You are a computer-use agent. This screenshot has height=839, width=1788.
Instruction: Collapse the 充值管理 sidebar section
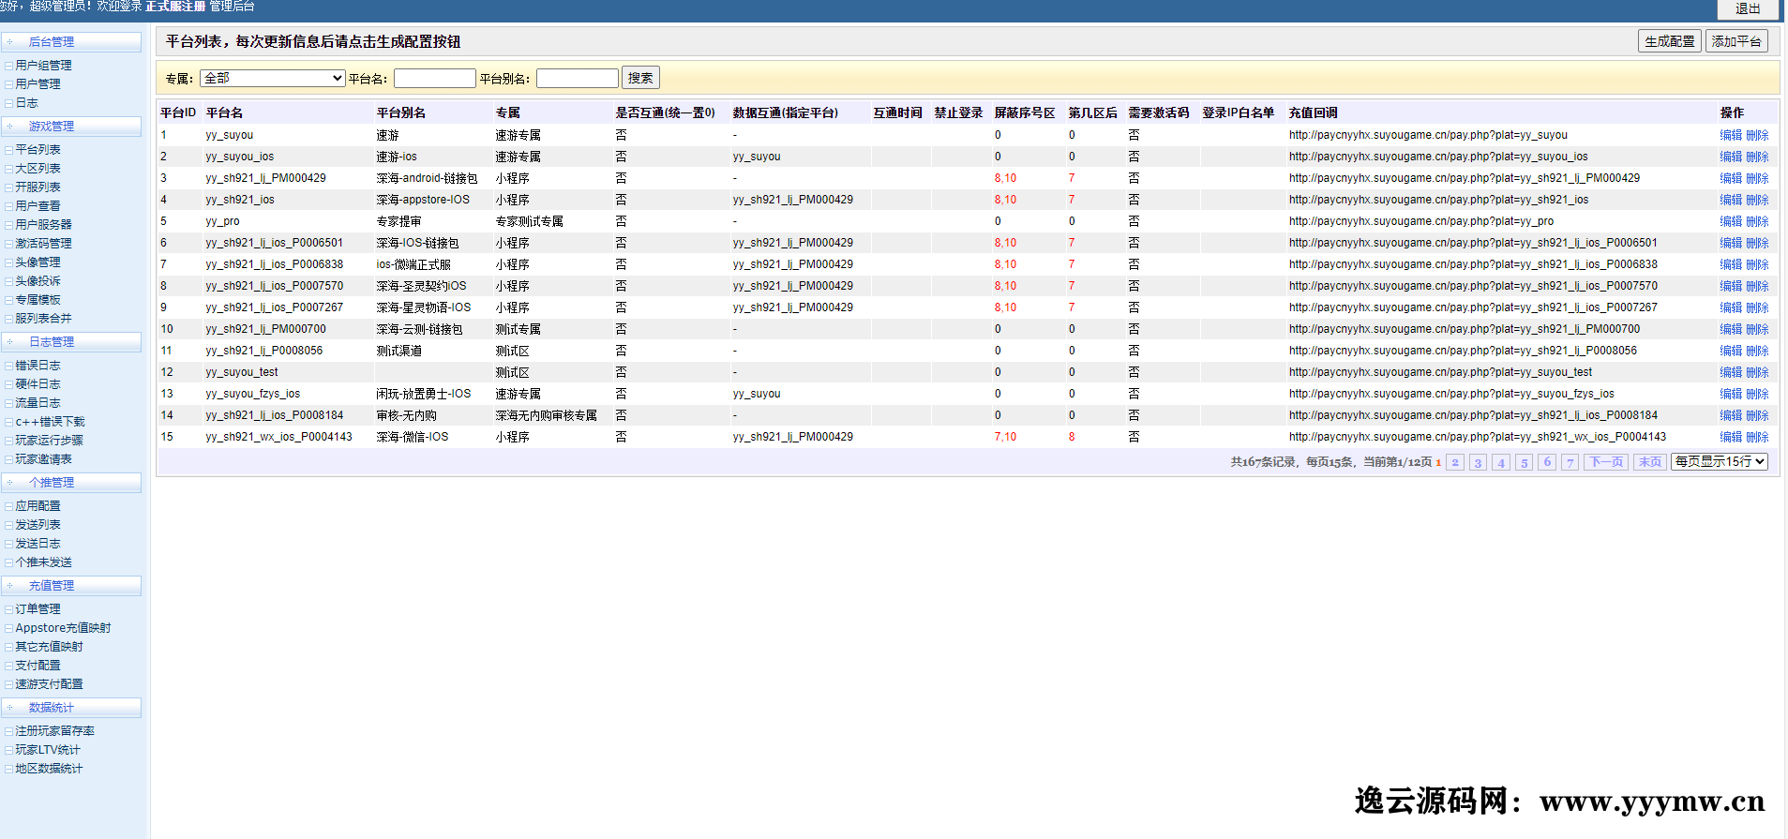[x=71, y=586]
